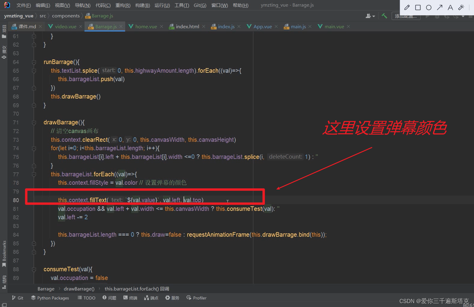Select the pencil annotation tool

(x=407, y=7)
